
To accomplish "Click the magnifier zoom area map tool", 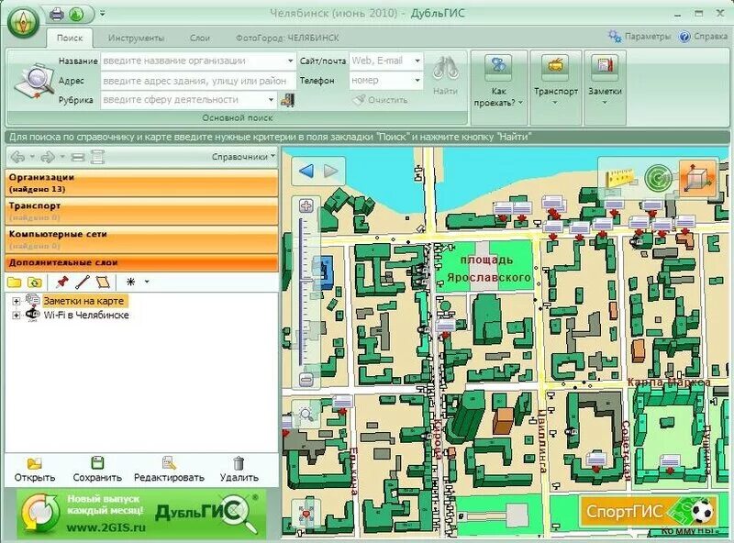I will tap(306, 415).
